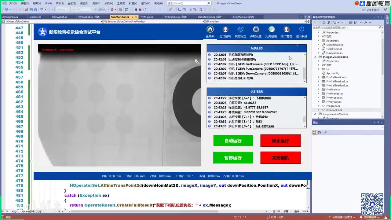Click the show all files icon in Solution Explorer
Screen dimensions: 391x220
tap(355, 22)
